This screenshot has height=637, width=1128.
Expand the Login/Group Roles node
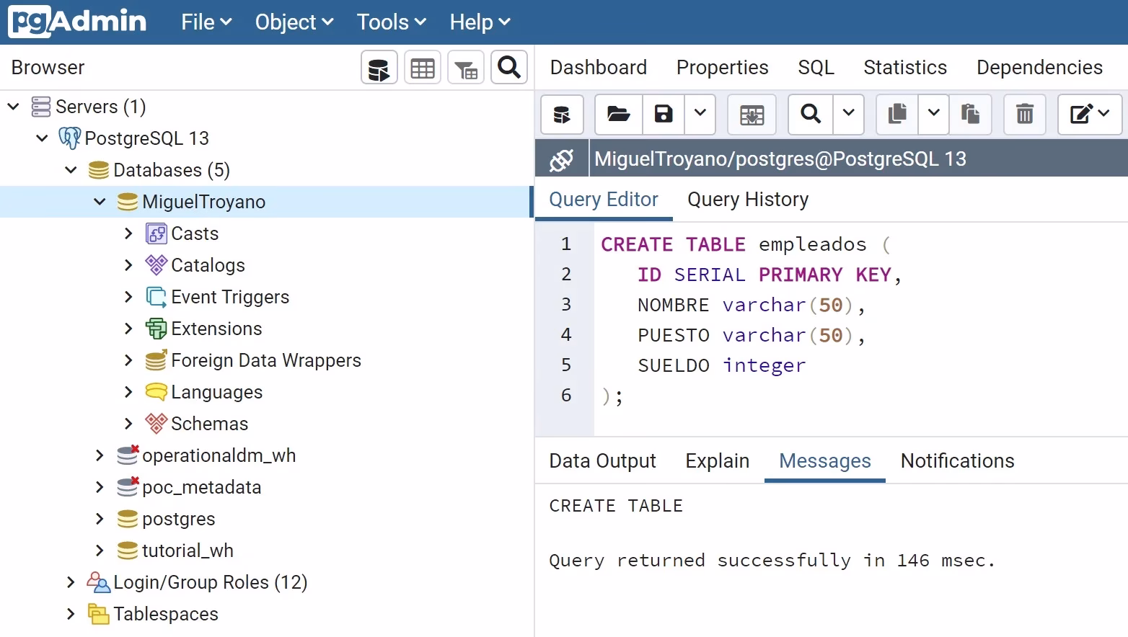click(x=71, y=582)
